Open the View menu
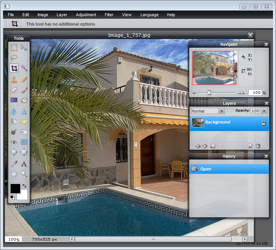Image resolution: width=276 pixels, height=250 pixels. [127, 15]
